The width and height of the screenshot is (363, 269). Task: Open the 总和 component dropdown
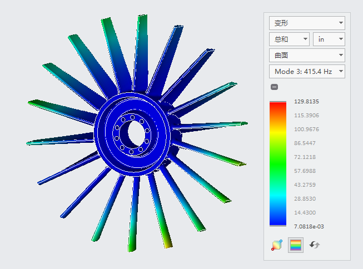coord(289,39)
